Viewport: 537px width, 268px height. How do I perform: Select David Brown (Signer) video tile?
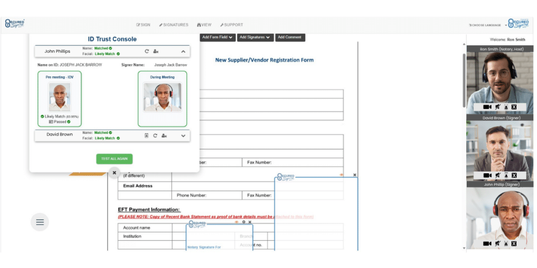pos(500,148)
